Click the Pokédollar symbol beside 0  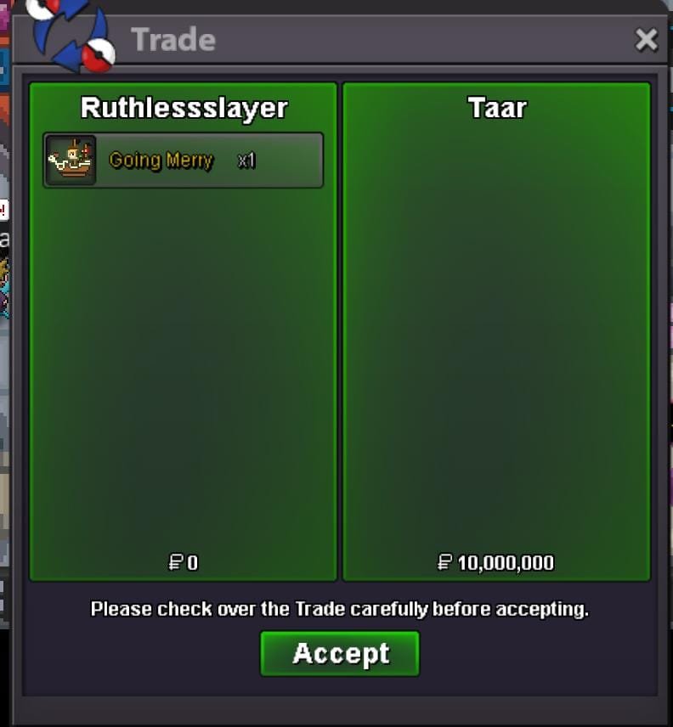(x=175, y=562)
